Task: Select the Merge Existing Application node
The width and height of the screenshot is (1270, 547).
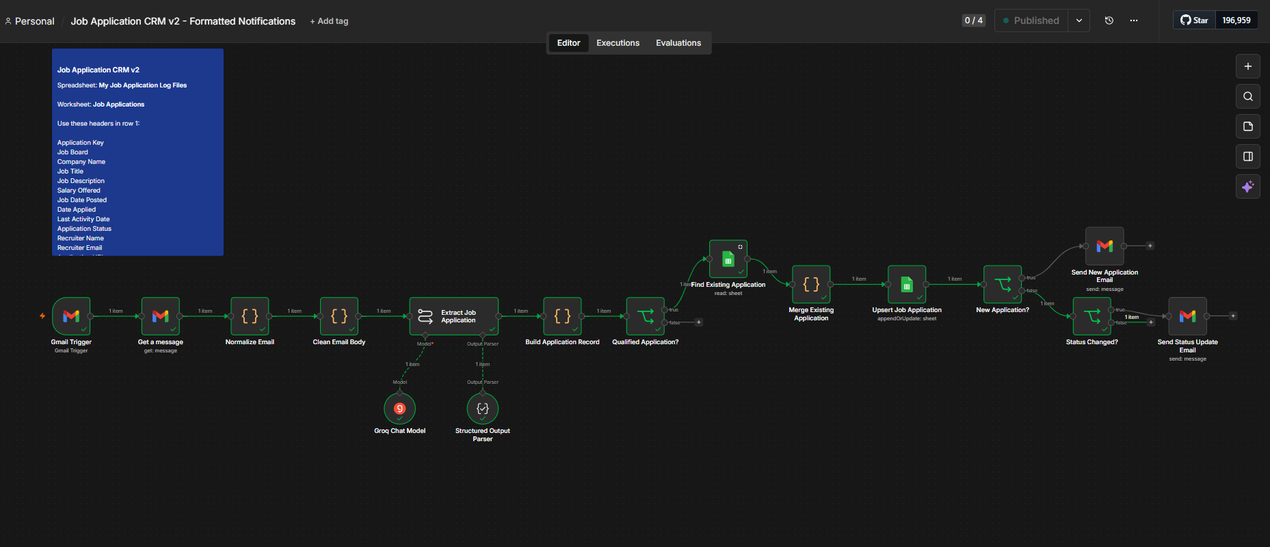Action: (x=811, y=284)
